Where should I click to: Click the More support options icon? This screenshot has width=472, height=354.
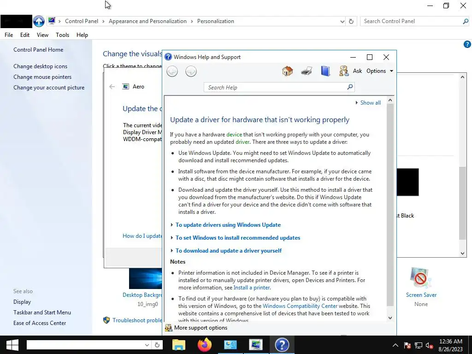[x=169, y=328]
